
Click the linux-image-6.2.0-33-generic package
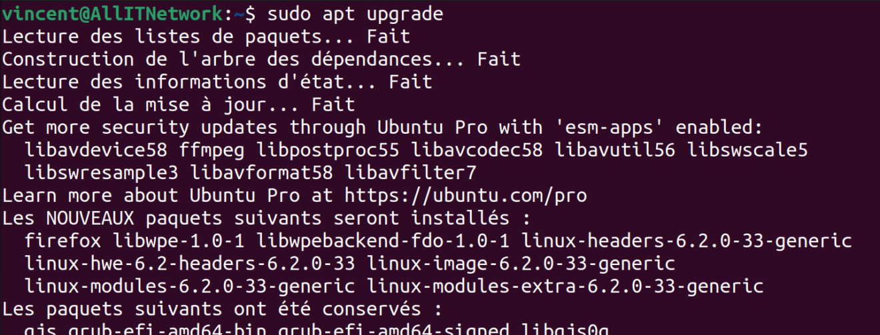click(521, 264)
